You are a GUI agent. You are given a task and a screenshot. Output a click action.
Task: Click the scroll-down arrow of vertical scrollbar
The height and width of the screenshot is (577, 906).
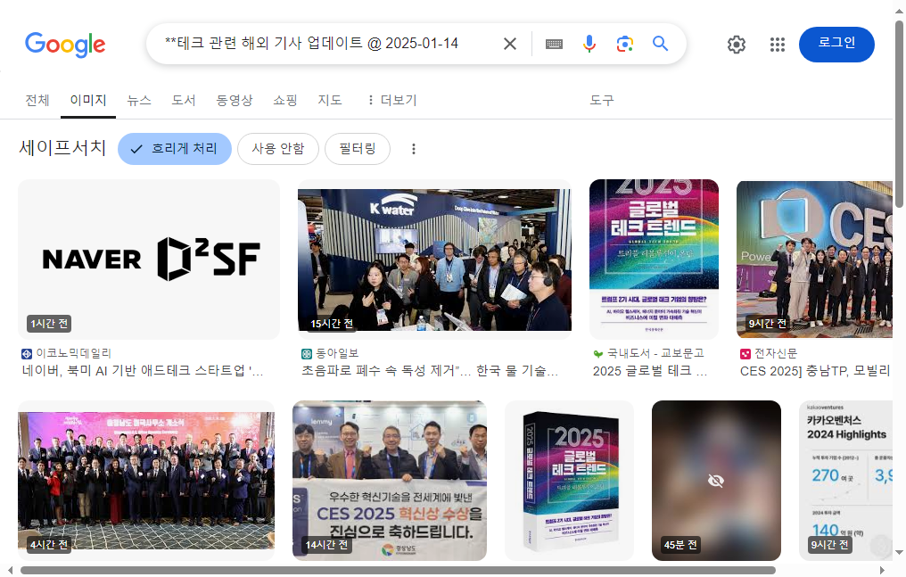point(899,553)
